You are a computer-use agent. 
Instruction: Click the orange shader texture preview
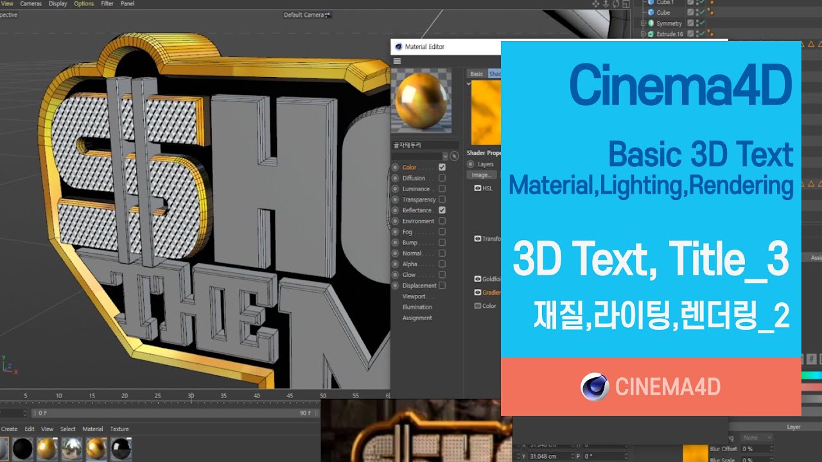pos(486,113)
